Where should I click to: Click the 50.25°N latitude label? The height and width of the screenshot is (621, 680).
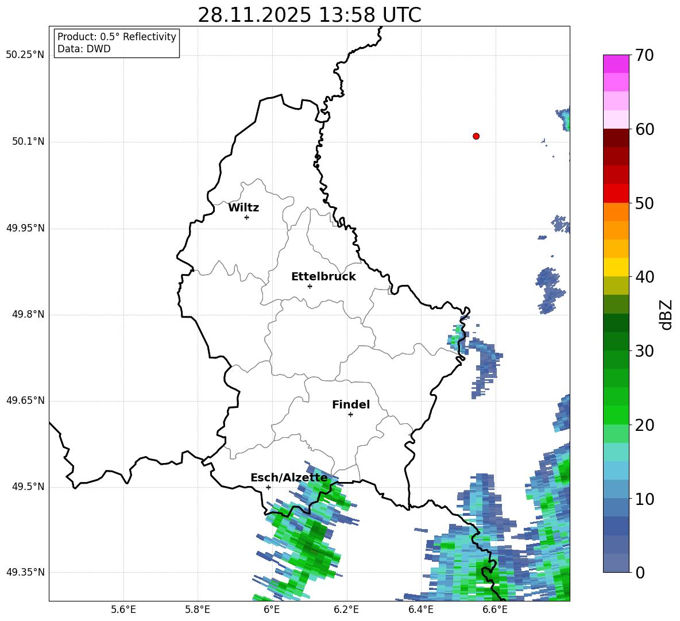(x=25, y=55)
